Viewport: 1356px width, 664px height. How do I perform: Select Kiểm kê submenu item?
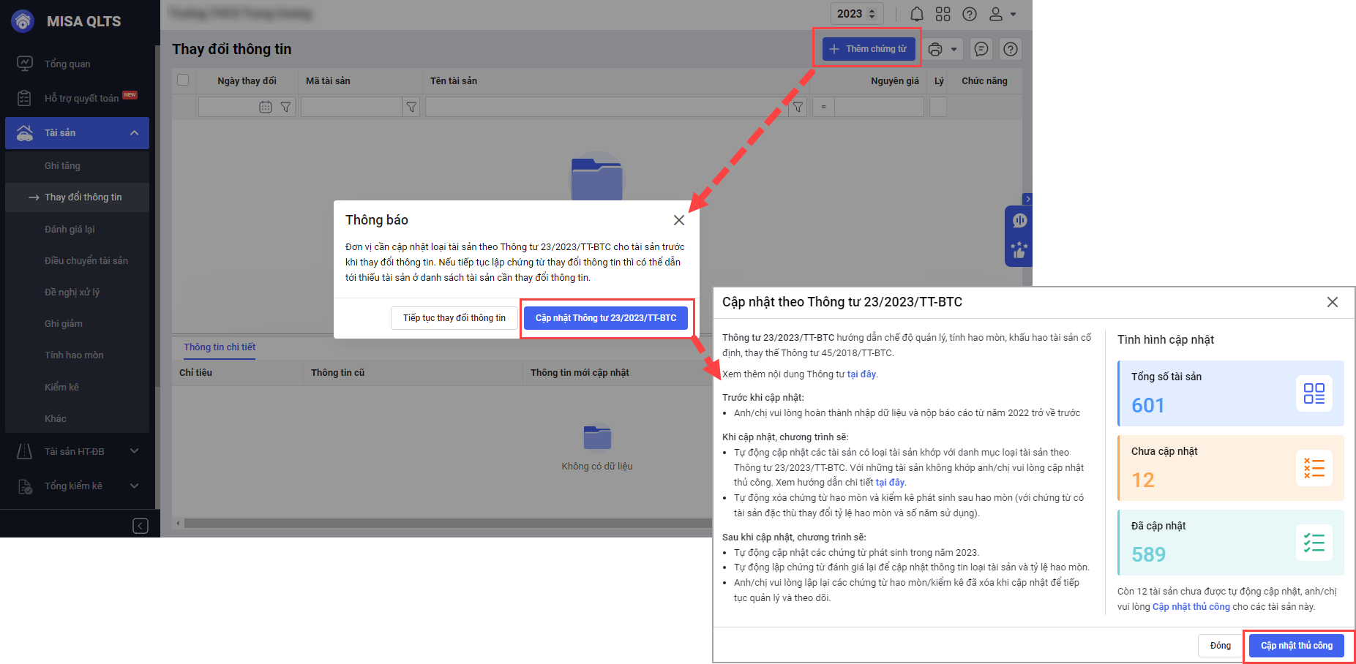coord(61,388)
